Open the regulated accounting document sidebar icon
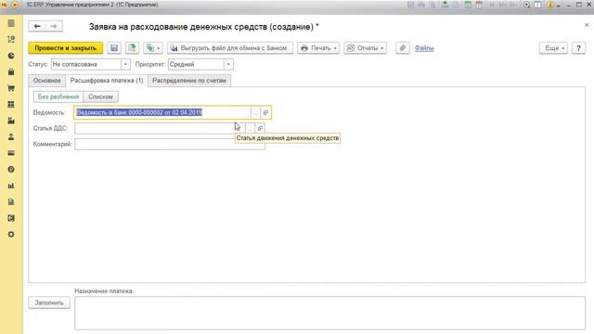 (x=11, y=202)
